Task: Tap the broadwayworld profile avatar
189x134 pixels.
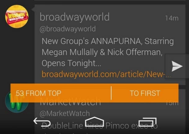Action: (x=17, y=16)
